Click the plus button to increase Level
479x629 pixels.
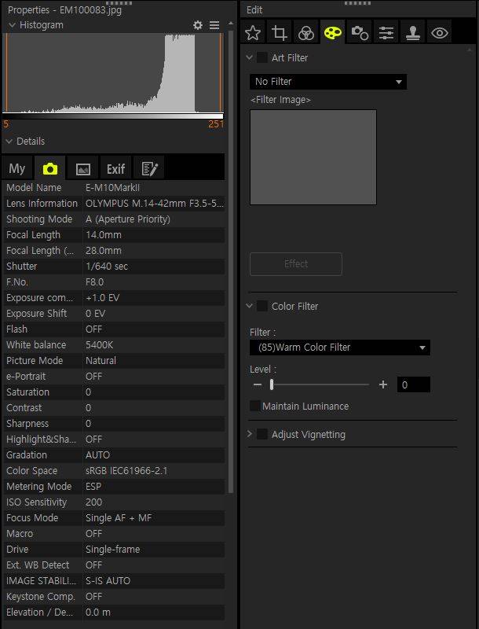pyautogui.click(x=383, y=384)
